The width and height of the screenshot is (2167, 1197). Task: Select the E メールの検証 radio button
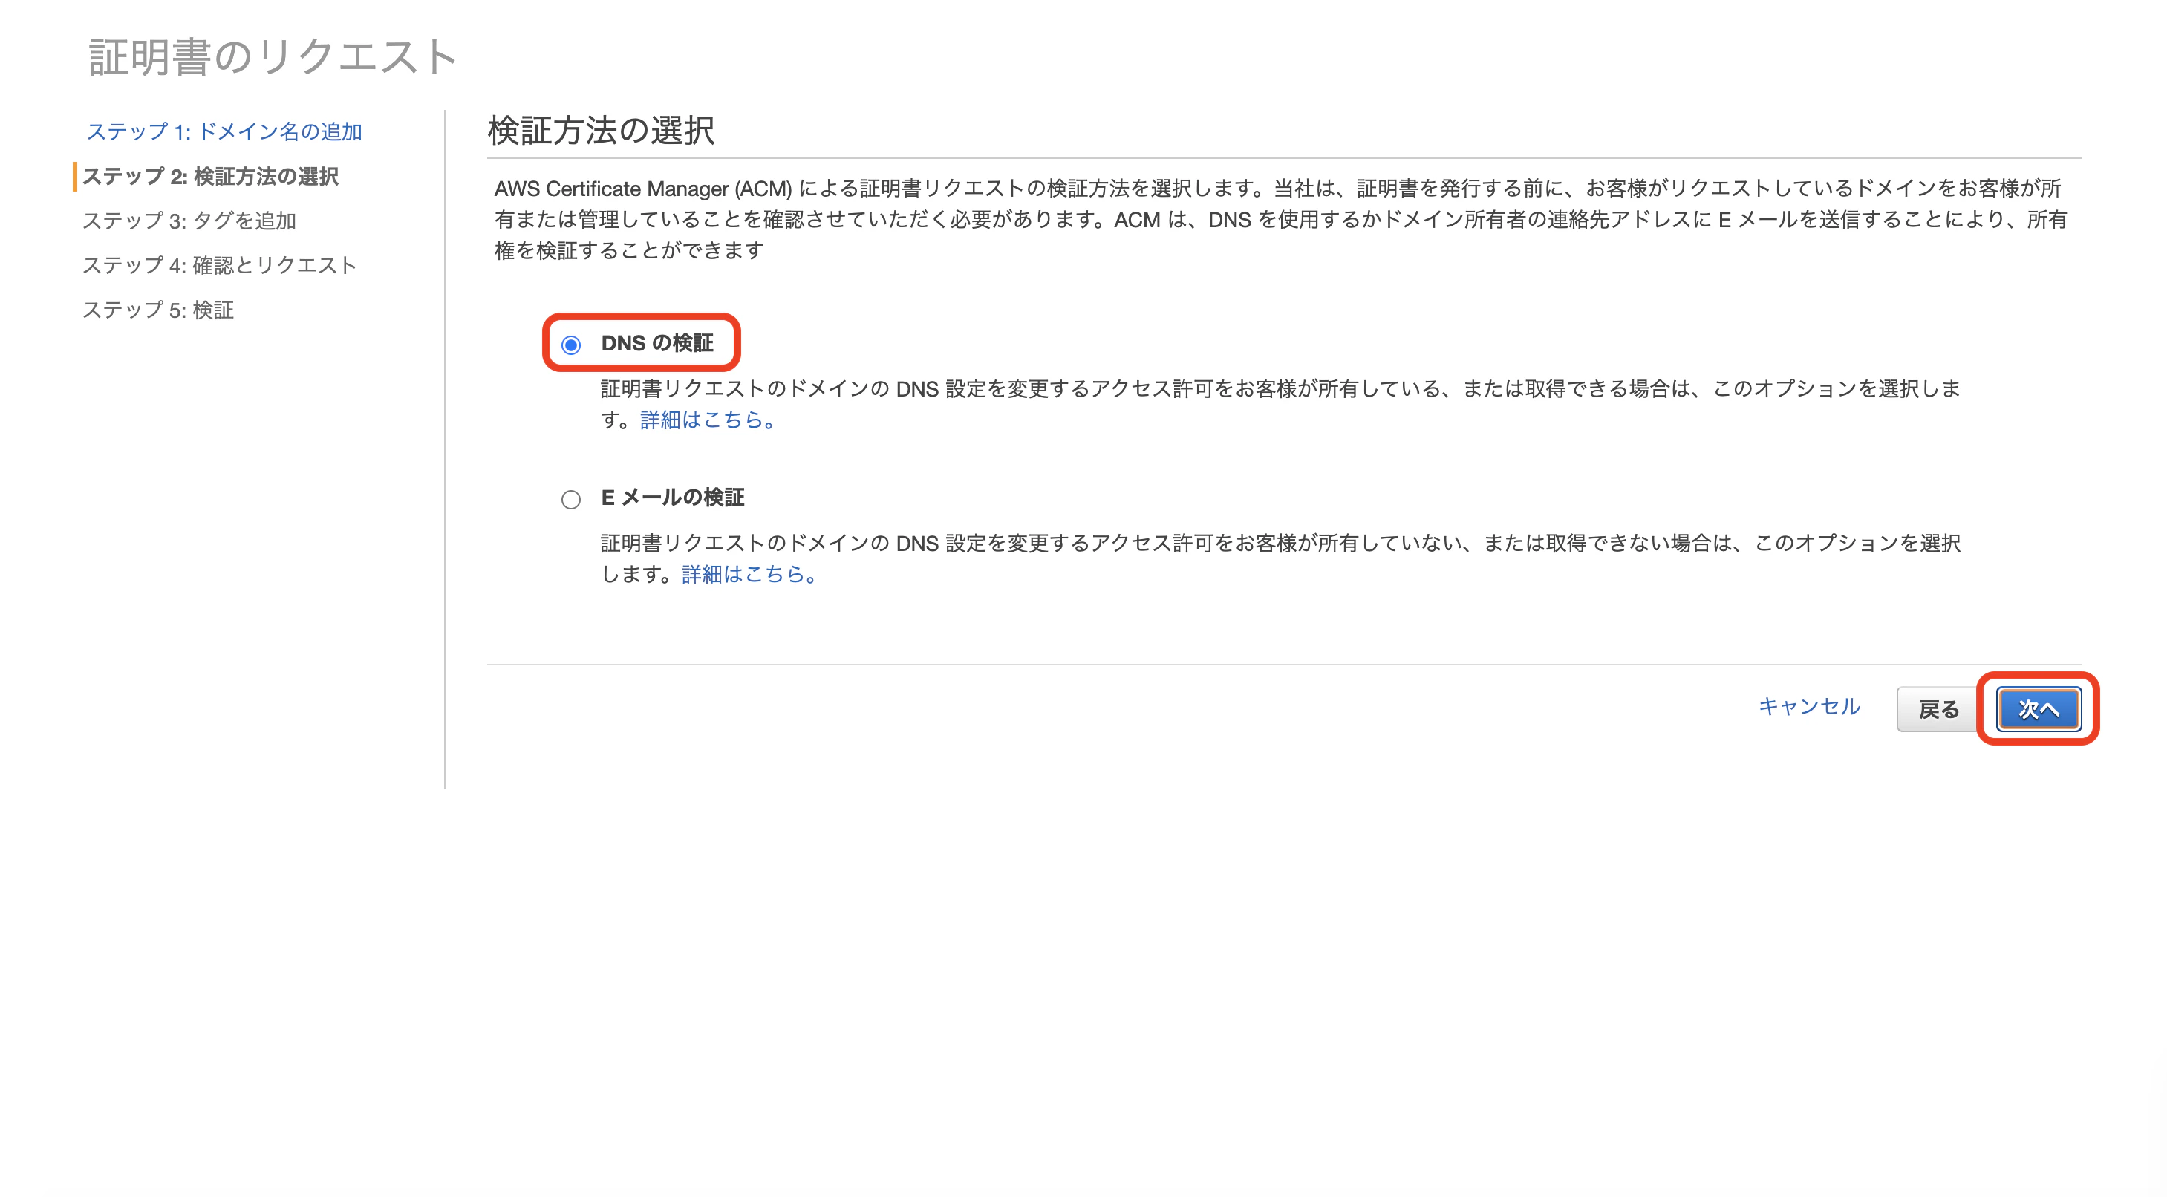point(571,500)
